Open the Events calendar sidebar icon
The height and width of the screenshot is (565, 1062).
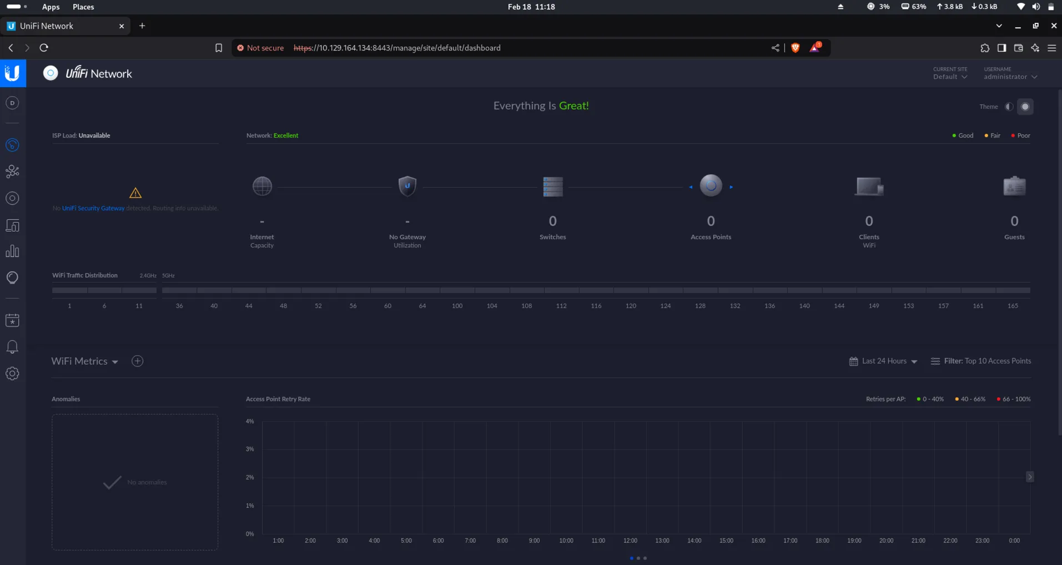pyautogui.click(x=12, y=320)
